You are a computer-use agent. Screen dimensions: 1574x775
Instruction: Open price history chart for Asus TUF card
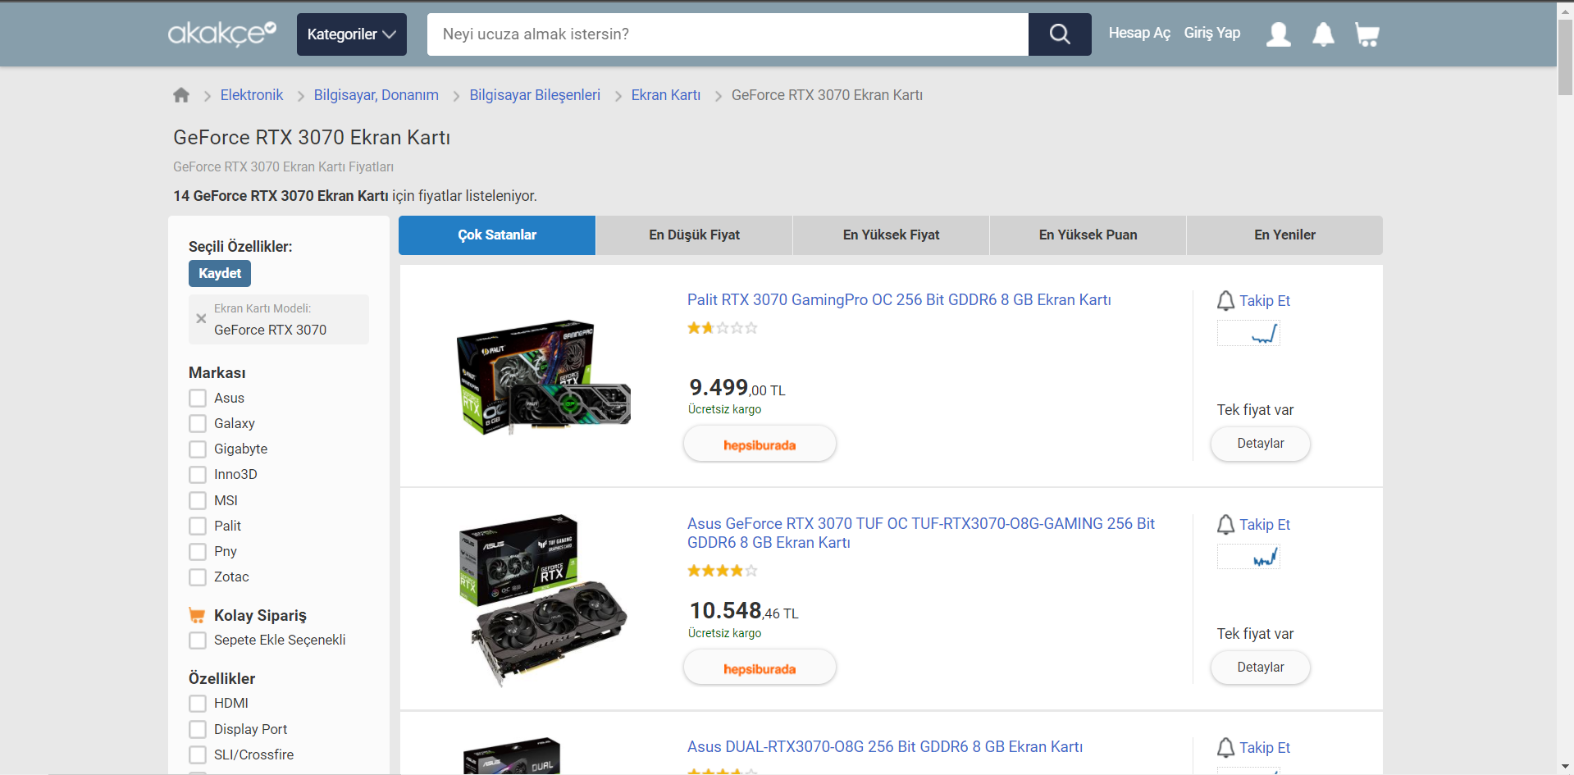[1248, 558]
